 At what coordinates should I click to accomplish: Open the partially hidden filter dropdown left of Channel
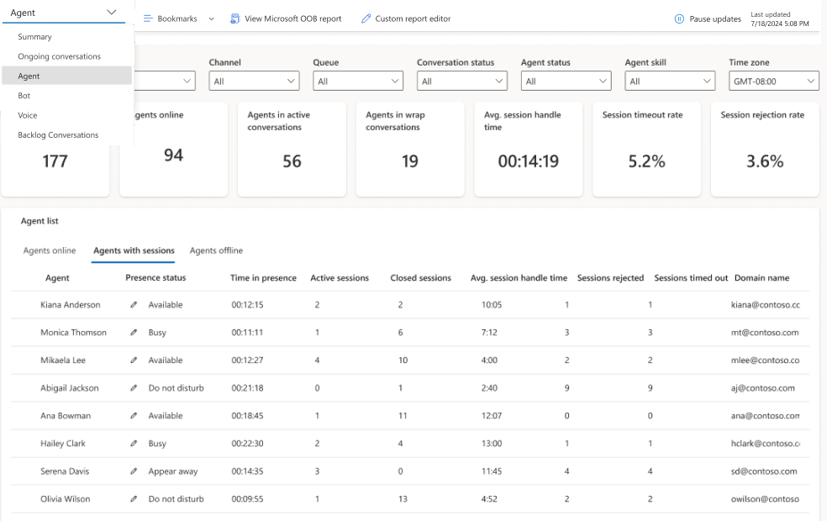(165, 82)
